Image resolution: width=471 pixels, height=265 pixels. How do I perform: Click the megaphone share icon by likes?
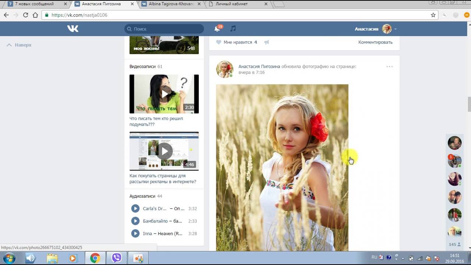[267, 42]
